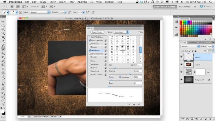Open the Image menu
The height and width of the screenshot is (121, 215).
pos(43,2)
